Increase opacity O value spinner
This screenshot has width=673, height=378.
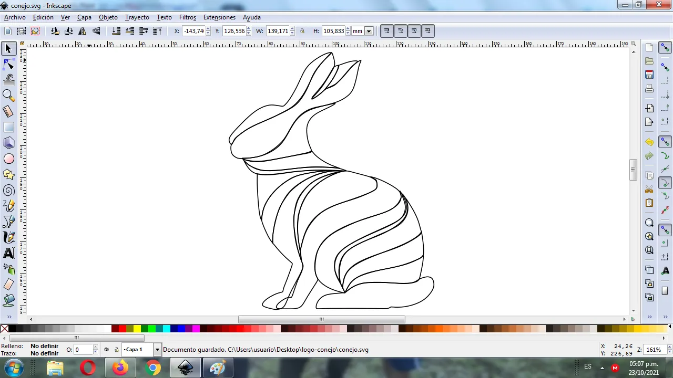tap(95, 347)
